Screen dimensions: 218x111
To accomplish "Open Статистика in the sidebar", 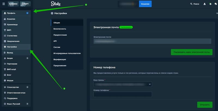I will pos(12,36).
